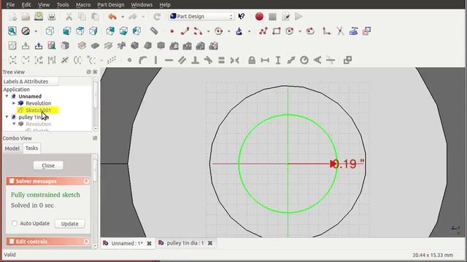Expand the Revolution node under Unnamed
Screen dimensions: 467x262
[x=14, y=103]
